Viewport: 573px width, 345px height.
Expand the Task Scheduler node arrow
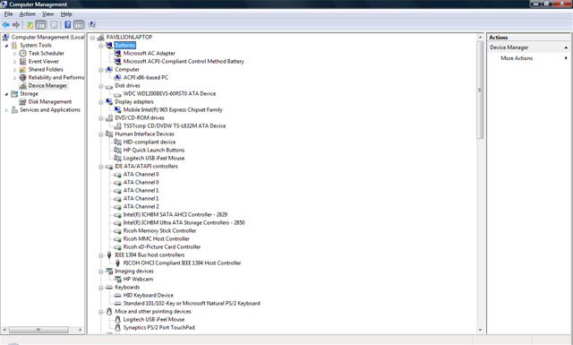pos(14,54)
